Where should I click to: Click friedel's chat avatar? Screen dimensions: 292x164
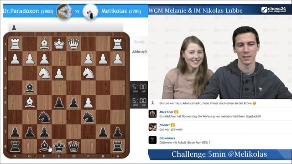pyautogui.click(x=152, y=127)
